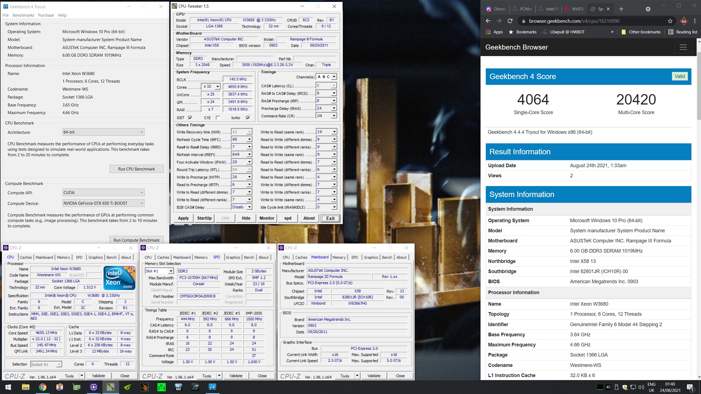Click Run Compute Benchmark button

(x=137, y=240)
